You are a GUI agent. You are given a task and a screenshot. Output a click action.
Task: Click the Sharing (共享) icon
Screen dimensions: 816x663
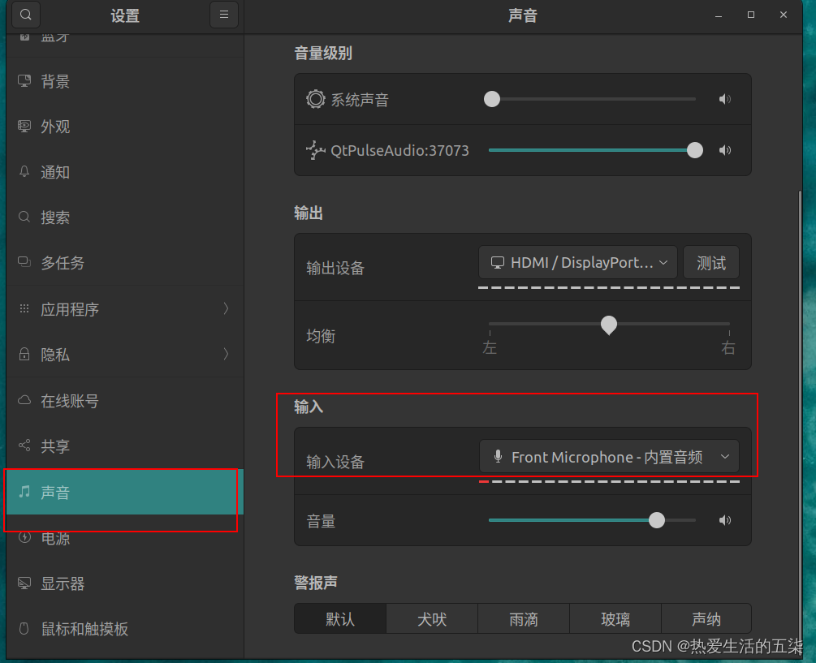(24, 446)
